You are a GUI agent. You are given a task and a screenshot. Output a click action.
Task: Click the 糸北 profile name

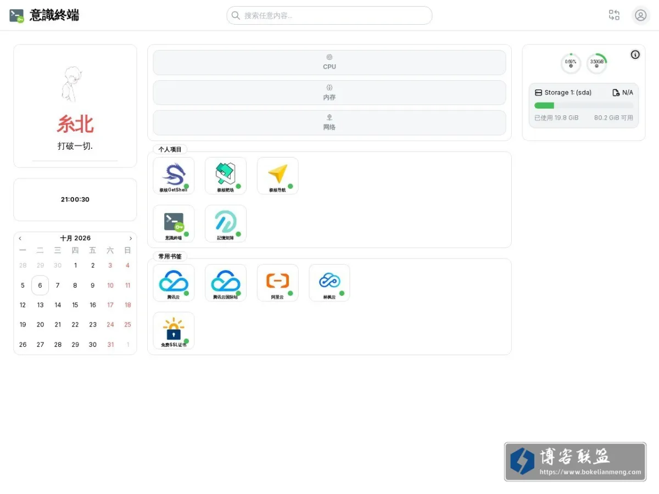click(75, 125)
